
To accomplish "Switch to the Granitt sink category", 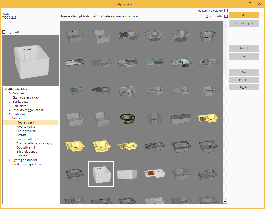I will [21, 135].
